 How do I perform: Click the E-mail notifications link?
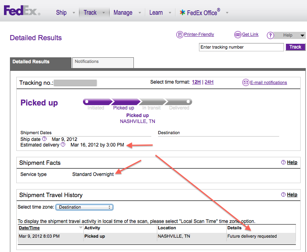[268, 82]
